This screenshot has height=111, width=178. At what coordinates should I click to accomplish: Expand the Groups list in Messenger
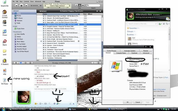(130, 31)
